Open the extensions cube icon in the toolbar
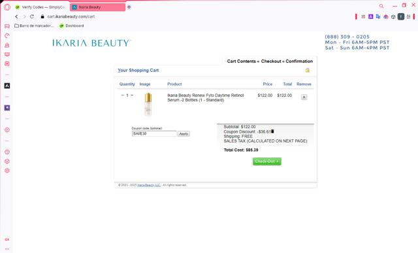The image size is (418, 253). [393, 17]
